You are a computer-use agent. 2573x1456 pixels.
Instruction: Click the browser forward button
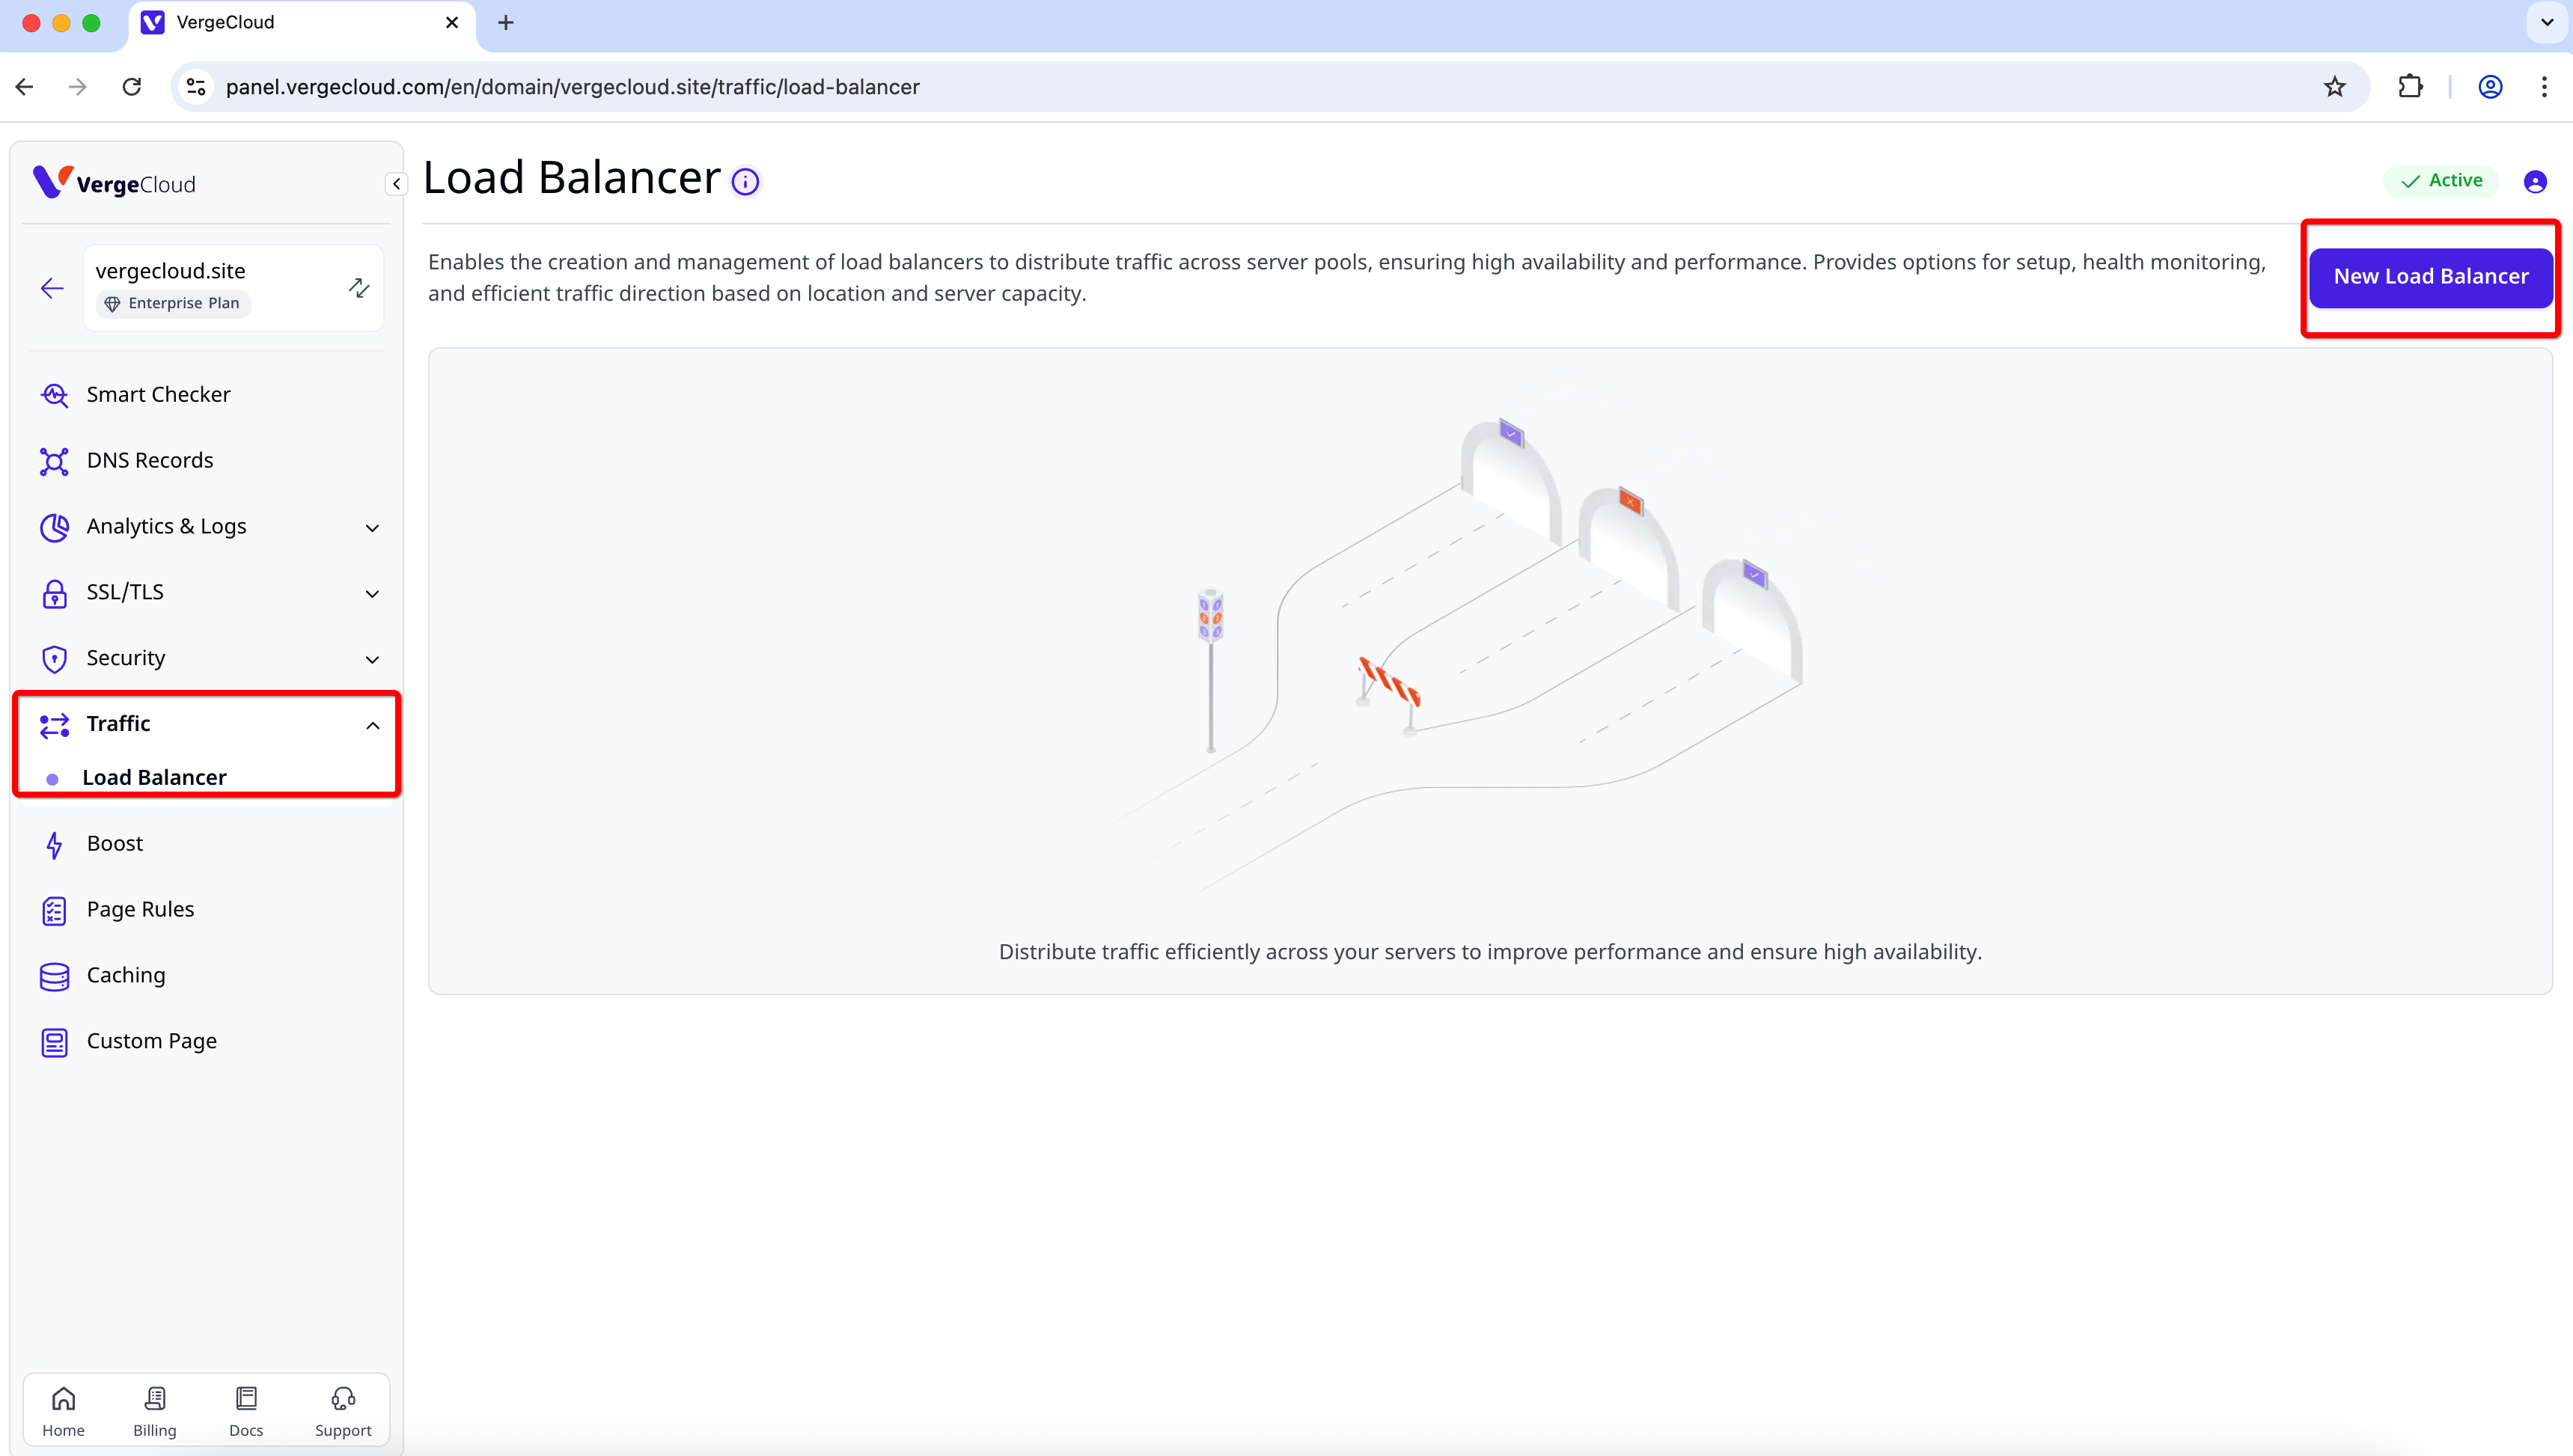77,87
